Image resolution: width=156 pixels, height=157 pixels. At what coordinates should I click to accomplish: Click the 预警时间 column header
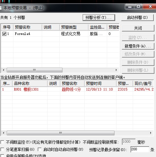tap(100, 84)
